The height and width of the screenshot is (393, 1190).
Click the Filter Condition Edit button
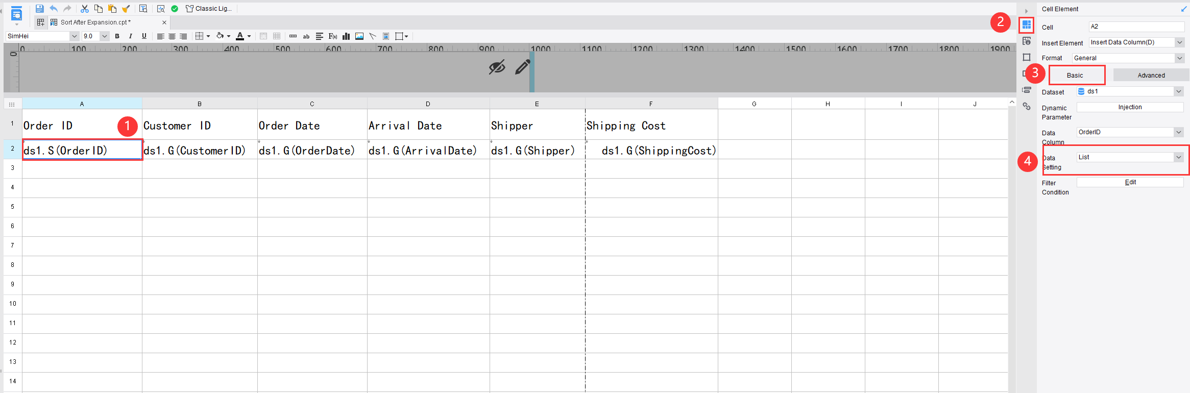(x=1130, y=182)
